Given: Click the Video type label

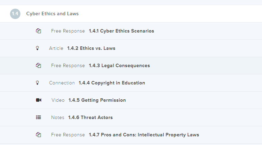Looking at the screenshot, I should coord(58,100).
